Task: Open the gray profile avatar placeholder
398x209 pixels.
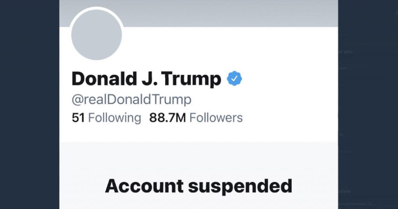Action: (x=96, y=35)
